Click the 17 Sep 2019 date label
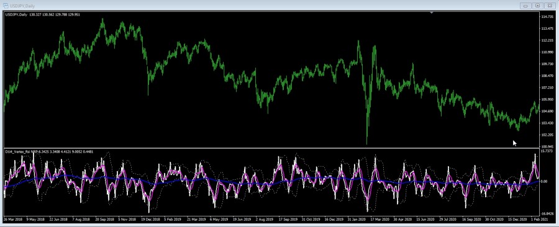 288,220
